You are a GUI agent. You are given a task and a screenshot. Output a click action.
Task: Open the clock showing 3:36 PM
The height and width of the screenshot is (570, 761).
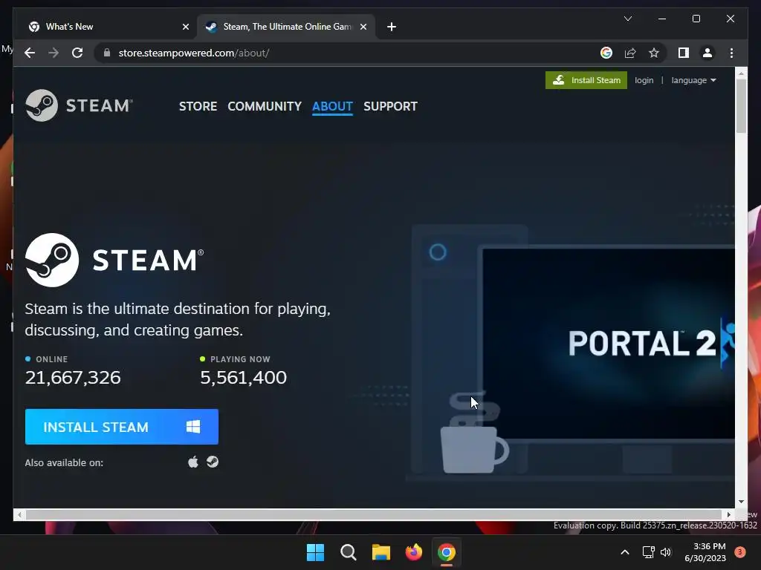click(x=705, y=552)
